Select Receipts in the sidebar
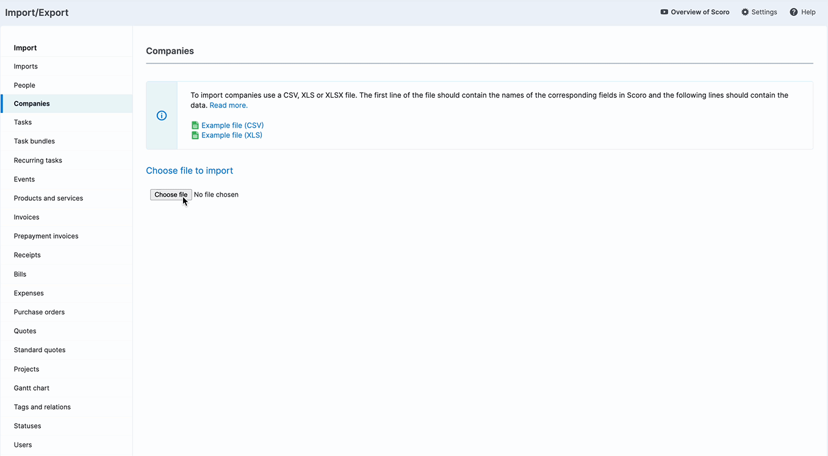Image resolution: width=828 pixels, height=456 pixels. pyautogui.click(x=67, y=255)
